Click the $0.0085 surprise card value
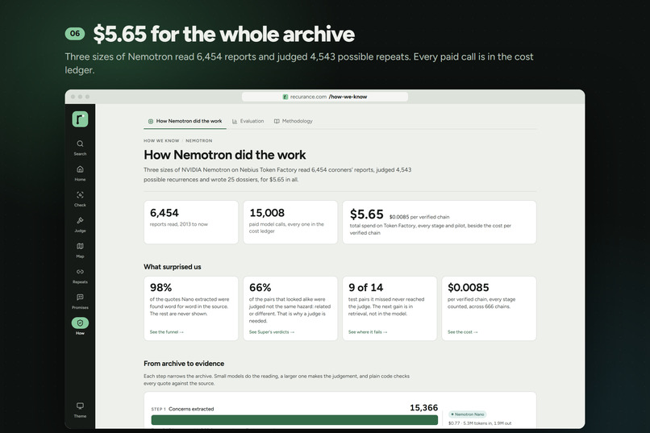650x433 pixels. click(469, 288)
